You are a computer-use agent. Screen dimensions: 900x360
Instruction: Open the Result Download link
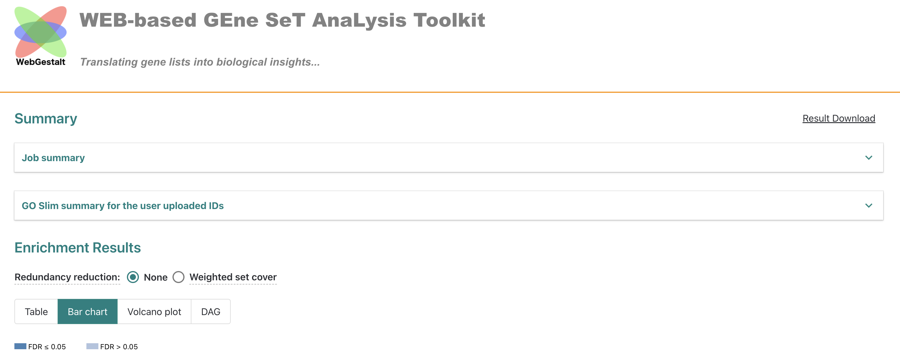click(x=838, y=118)
